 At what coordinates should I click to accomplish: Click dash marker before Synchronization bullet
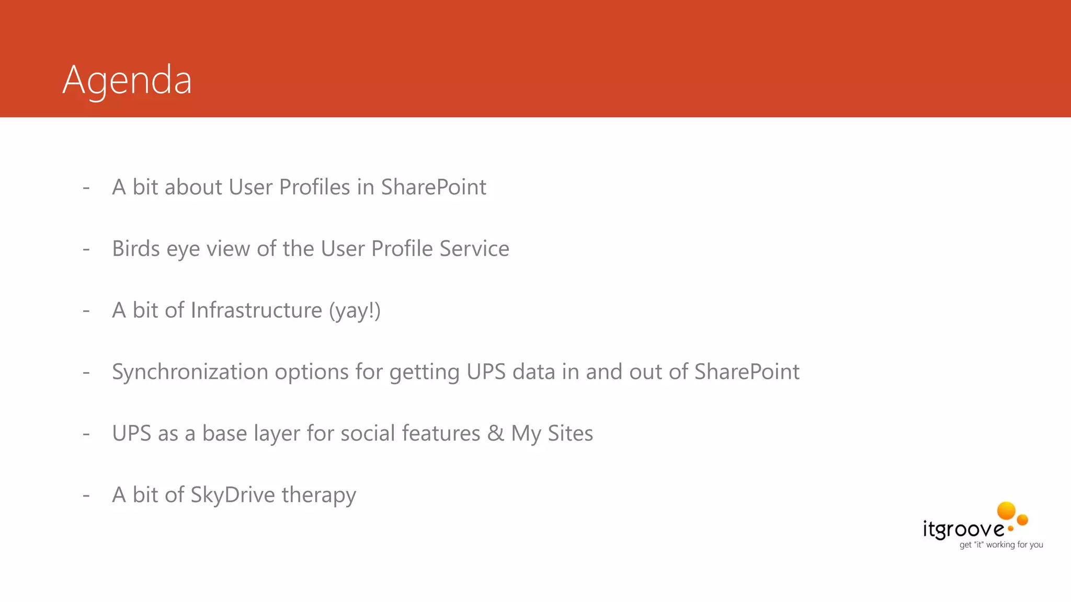(x=86, y=373)
